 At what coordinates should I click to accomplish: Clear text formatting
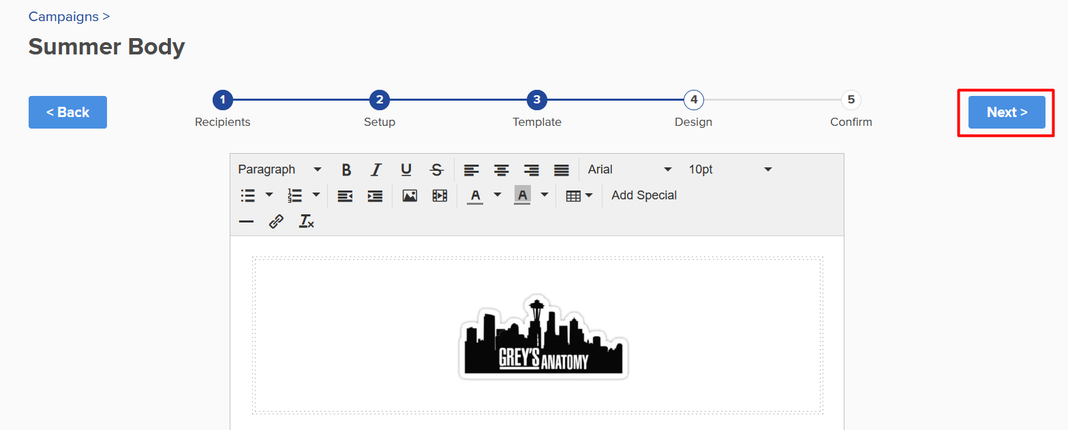pos(307,221)
